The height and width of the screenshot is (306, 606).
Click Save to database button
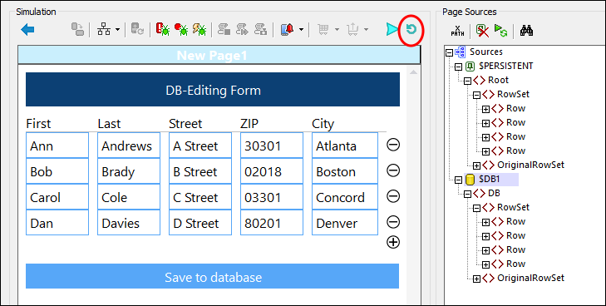(213, 276)
